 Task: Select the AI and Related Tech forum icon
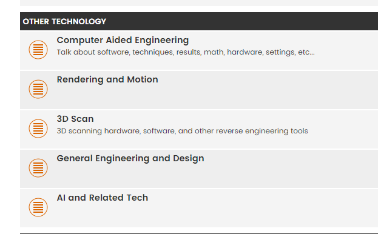click(38, 207)
